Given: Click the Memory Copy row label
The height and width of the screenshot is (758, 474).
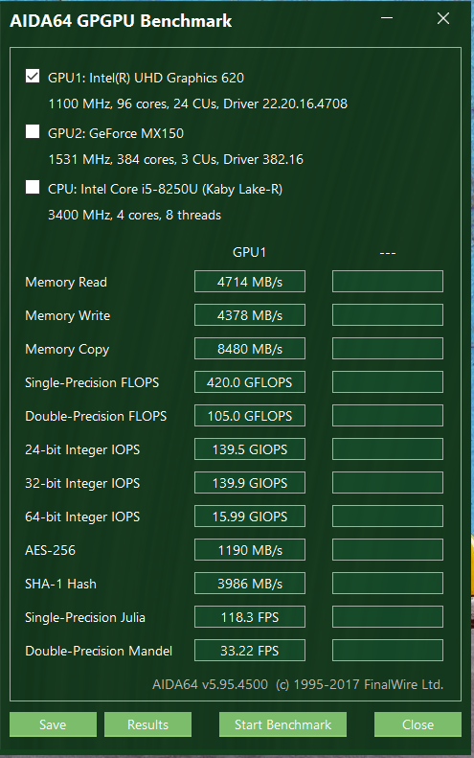Looking at the screenshot, I should (67, 350).
